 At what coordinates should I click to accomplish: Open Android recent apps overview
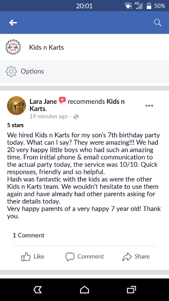tap(131, 290)
